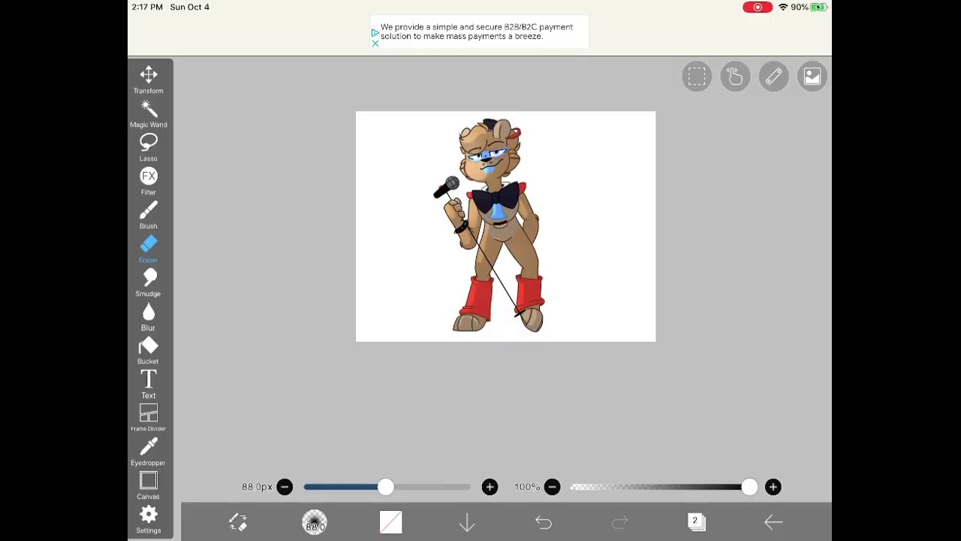The width and height of the screenshot is (961, 541).
Task: Tap the down arrow hide-toolbar button
Action: (x=467, y=522)
